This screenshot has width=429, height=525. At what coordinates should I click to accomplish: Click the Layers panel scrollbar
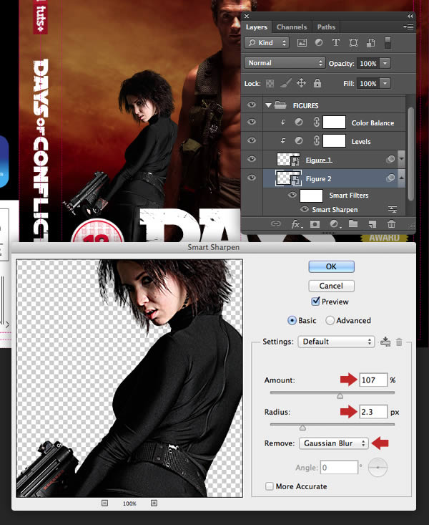(x=410, y=154)
